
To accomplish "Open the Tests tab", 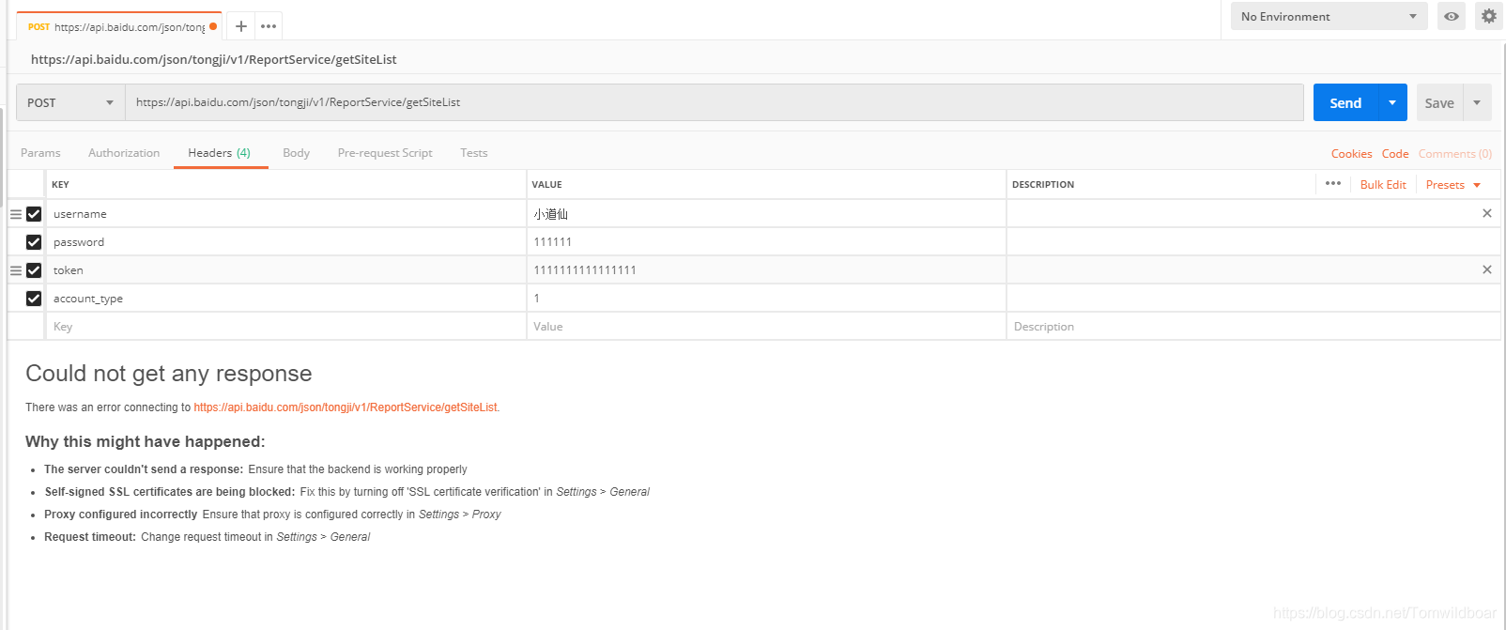I will coord(474,153).
